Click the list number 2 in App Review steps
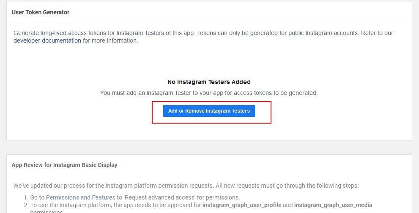Screen dimensions: 419x213 (x=26, y=205)
